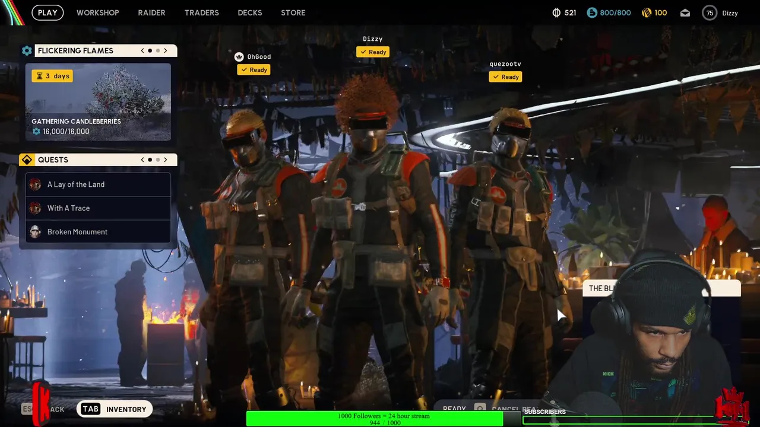Click the Flickering Flames gear icon
The image size is (760, 427).
coord(27,50)
